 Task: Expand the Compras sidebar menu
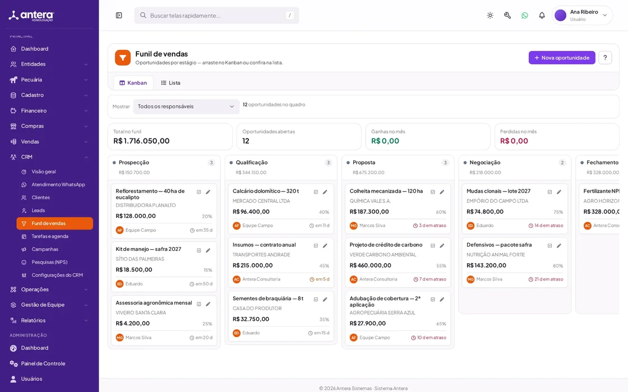coord(49,126)
